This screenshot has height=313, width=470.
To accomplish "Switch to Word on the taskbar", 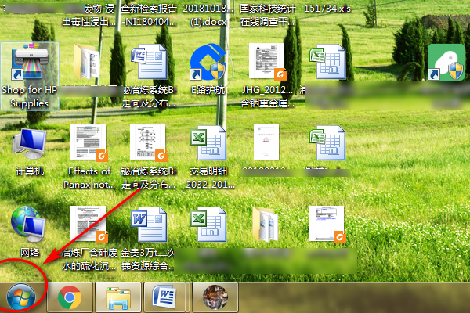I will coord(164,297).
